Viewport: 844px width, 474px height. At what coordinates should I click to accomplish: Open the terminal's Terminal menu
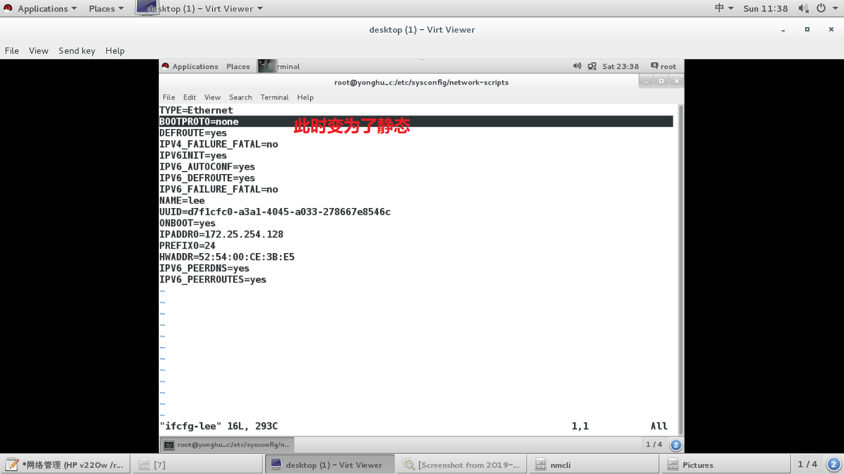coord(274,97)
